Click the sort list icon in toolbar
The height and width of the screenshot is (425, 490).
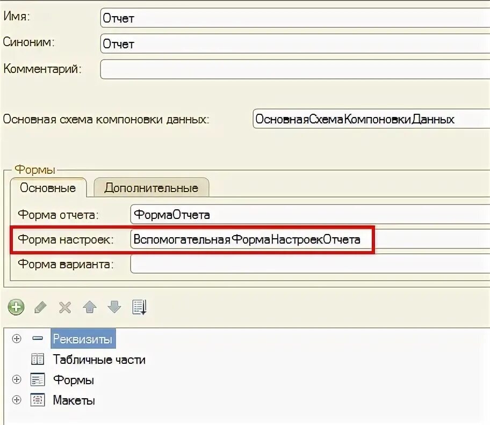[x=139, y=307]
